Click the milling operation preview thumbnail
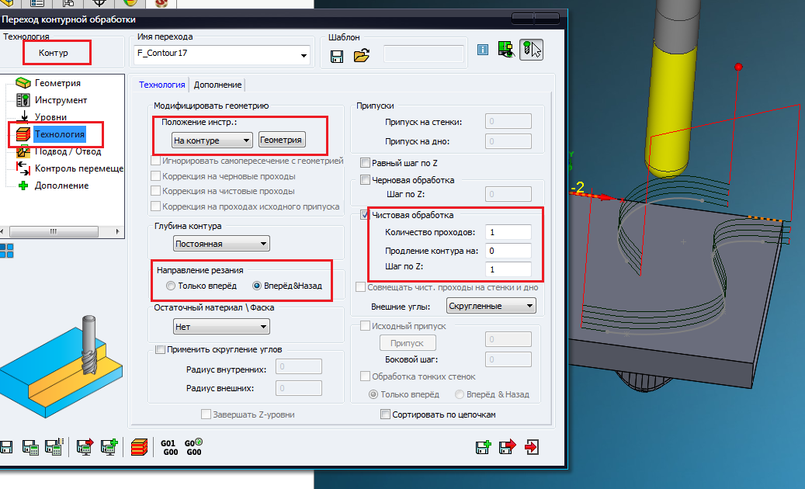 pyautogui.click(x=61, y=366)
